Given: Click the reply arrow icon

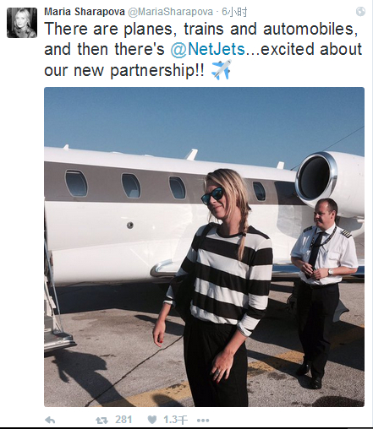Looking at the screenshot, I should [x=50, y=420].
